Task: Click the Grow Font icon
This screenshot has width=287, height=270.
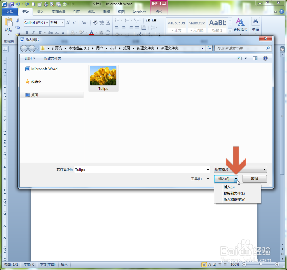Action: pos(68,22)
